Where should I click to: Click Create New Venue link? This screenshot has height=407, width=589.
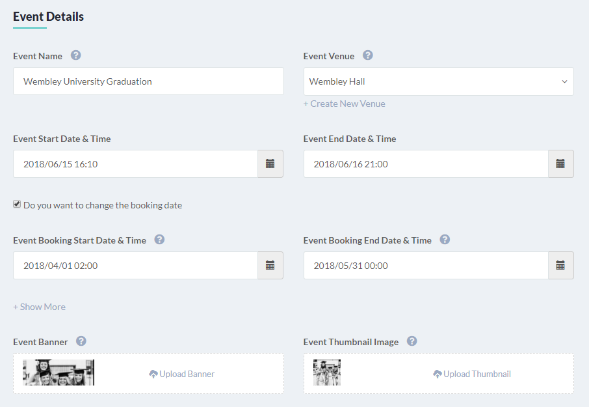click(x=345, y=104)
